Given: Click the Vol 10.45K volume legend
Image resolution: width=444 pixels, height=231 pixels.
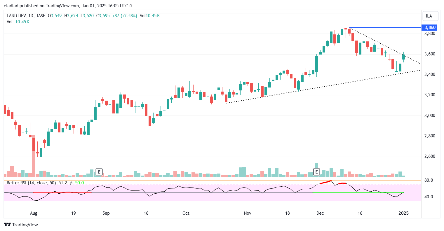Looking at the screenshot, I should click(x=18, y=22).
